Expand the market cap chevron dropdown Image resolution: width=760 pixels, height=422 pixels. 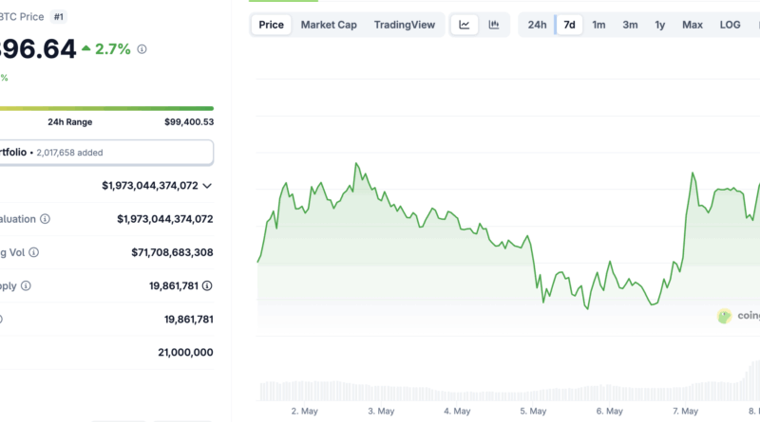pos(207,186)
